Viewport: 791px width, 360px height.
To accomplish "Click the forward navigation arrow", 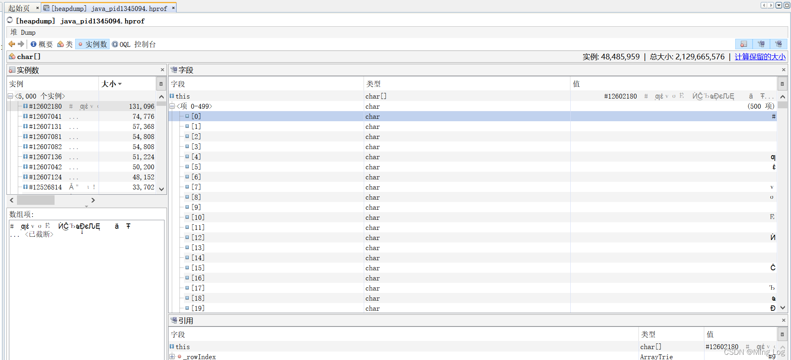I will (x=21, y=44).
